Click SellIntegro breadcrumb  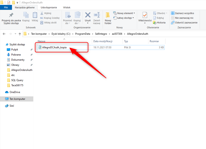click(x=101, y=34)
